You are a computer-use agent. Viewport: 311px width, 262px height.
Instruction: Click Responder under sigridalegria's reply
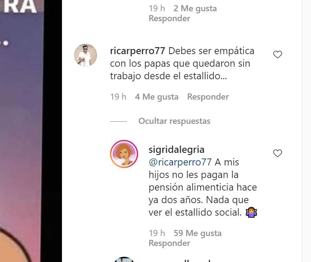(x=169, y=243)
